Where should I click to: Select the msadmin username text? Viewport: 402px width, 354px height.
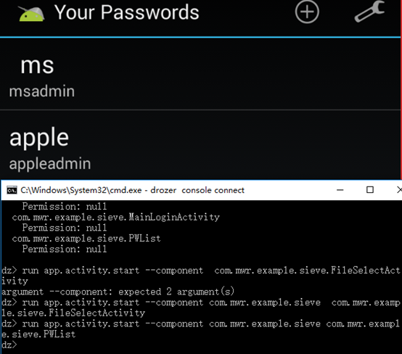42,91
